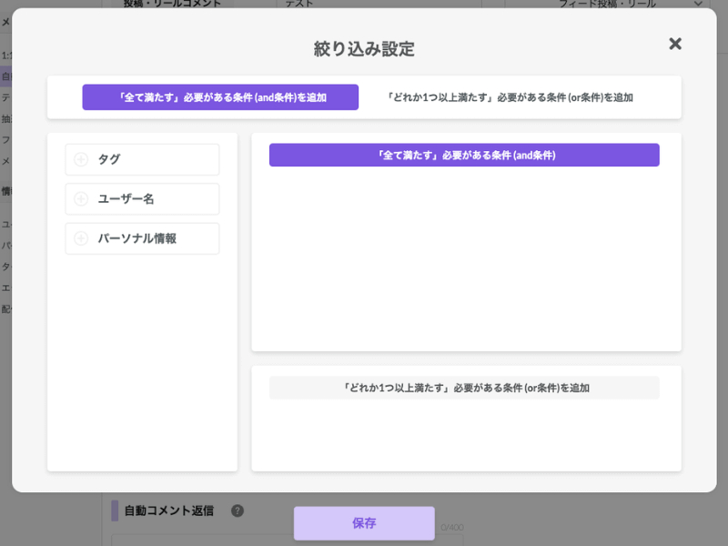
Task: Click the 自動コメント返信 section label
Action: (169, 511)
